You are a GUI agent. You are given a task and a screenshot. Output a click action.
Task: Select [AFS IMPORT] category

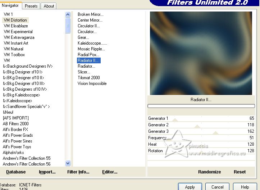16,118
